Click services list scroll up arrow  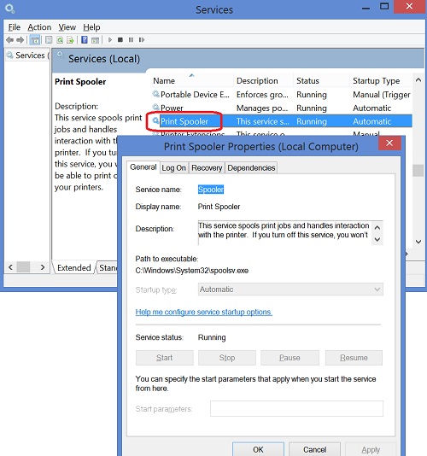pyautogui.click(x=418, y=79)
